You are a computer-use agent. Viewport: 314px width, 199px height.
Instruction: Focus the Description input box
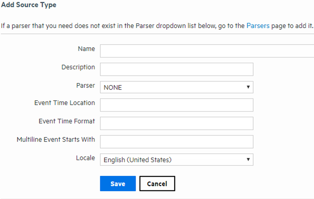click(x=176, y=69)
